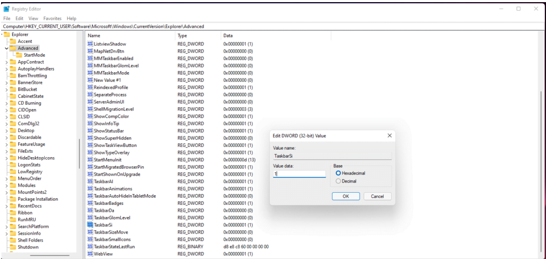The height and width of the screenshot is (259, 546).
Task: Open the Favorites menu
Action: 52,19
